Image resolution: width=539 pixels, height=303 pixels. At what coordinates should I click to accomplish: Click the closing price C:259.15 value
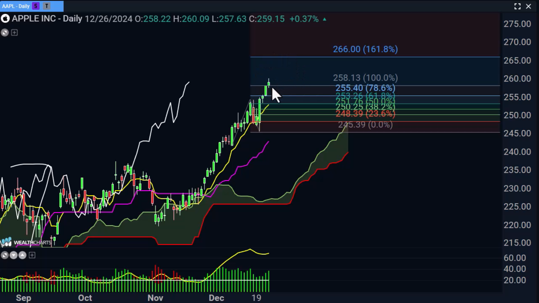click(267, 19)
